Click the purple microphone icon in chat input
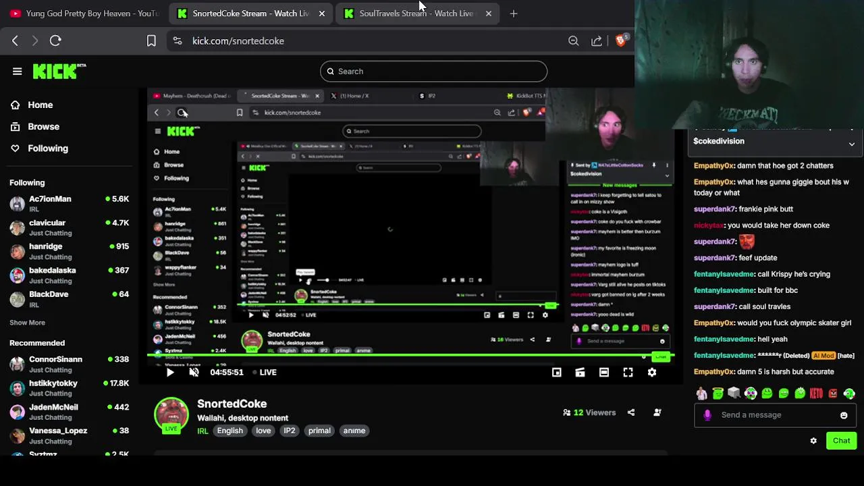 pyautogui.click(x=707, y=415)
